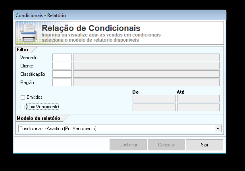Click the Condicionais - Relatório title bar

coord(120,15)
